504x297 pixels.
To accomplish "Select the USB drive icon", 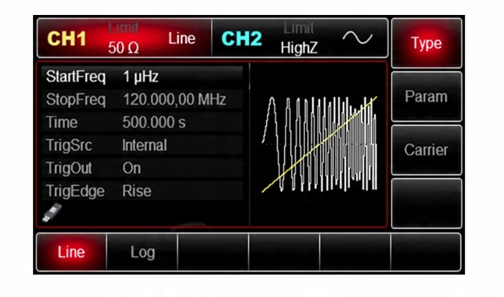I will pos(52,212).
